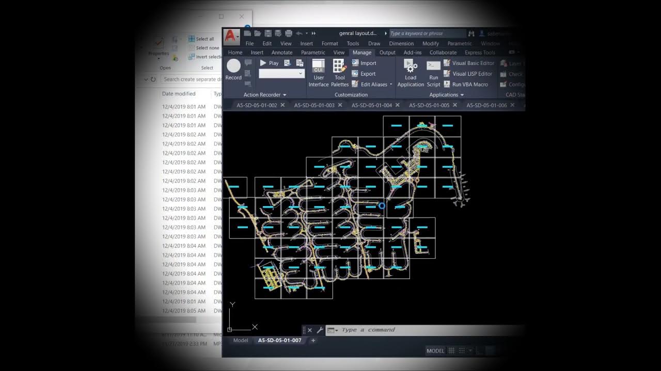Switch to the Add-ins ribbon tab

(x=413, y=53)
